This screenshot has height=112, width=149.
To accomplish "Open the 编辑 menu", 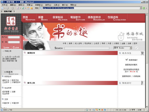I will pos(13,5).
